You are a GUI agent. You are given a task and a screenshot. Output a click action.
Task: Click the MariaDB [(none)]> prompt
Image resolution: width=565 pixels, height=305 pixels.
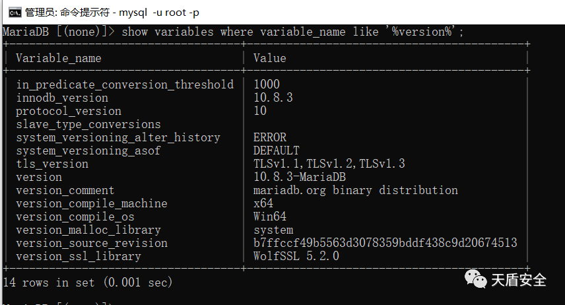coord(59,32)
